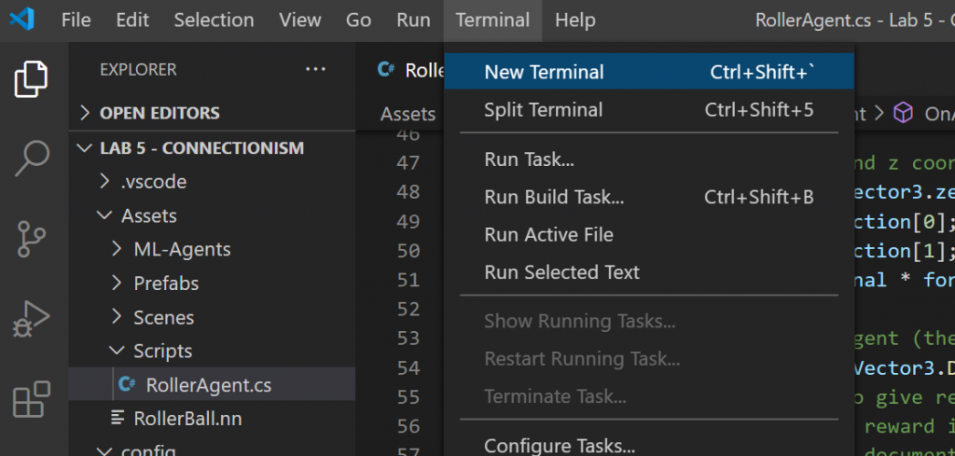Click line number 50 in gutter

(408, 250)
